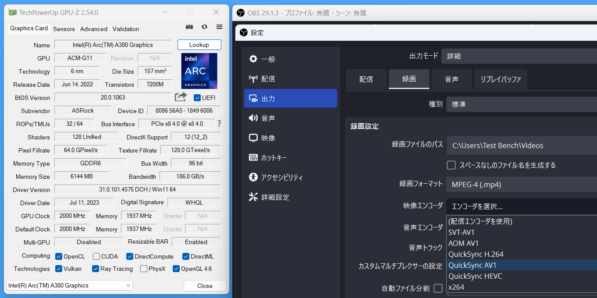Switch to the リプレイバッファ tab
The width and height of the screenshot is (597, 298).
[x=501, y=79]
